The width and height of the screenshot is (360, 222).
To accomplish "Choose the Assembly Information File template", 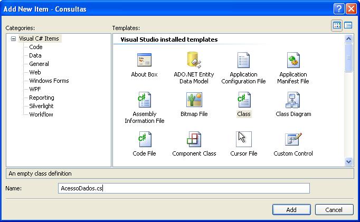I will [144, 100].
